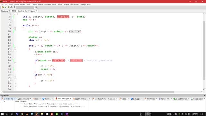Collapse the if block fold at line 21

15,63
